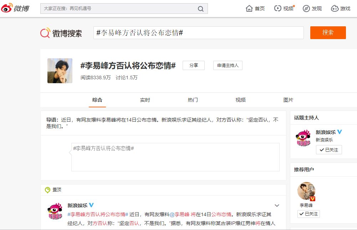Click the 分享 share button
This screenshot has width=357, height=230.
click(194, 65)
